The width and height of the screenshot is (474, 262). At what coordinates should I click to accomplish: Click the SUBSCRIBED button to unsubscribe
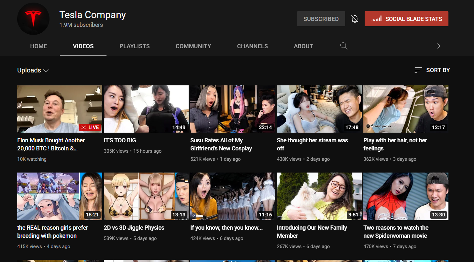pos(321,19)
